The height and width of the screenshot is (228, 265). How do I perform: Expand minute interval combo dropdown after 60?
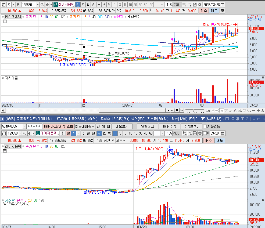tap(162, 133)
